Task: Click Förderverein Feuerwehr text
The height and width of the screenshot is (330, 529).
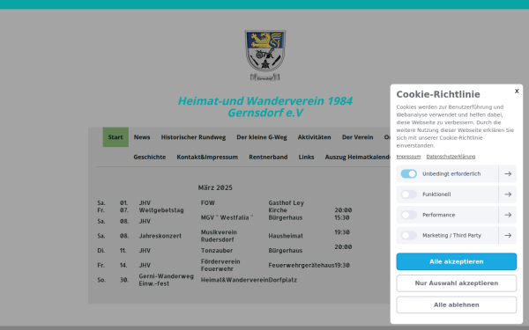Action: 220,265
